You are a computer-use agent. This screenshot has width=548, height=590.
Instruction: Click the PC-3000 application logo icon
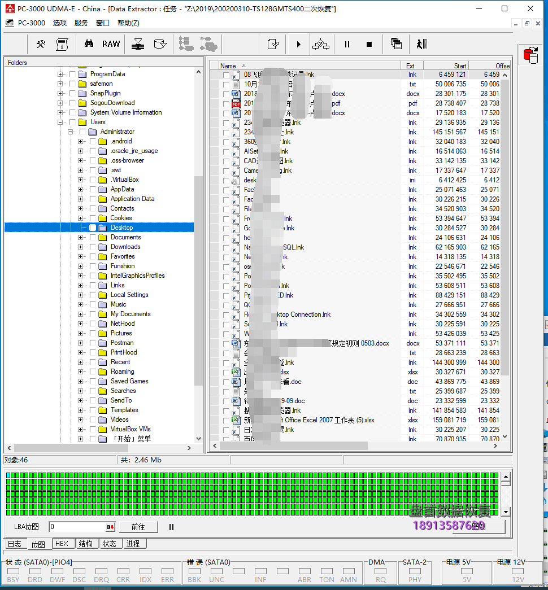pos(10,8)
